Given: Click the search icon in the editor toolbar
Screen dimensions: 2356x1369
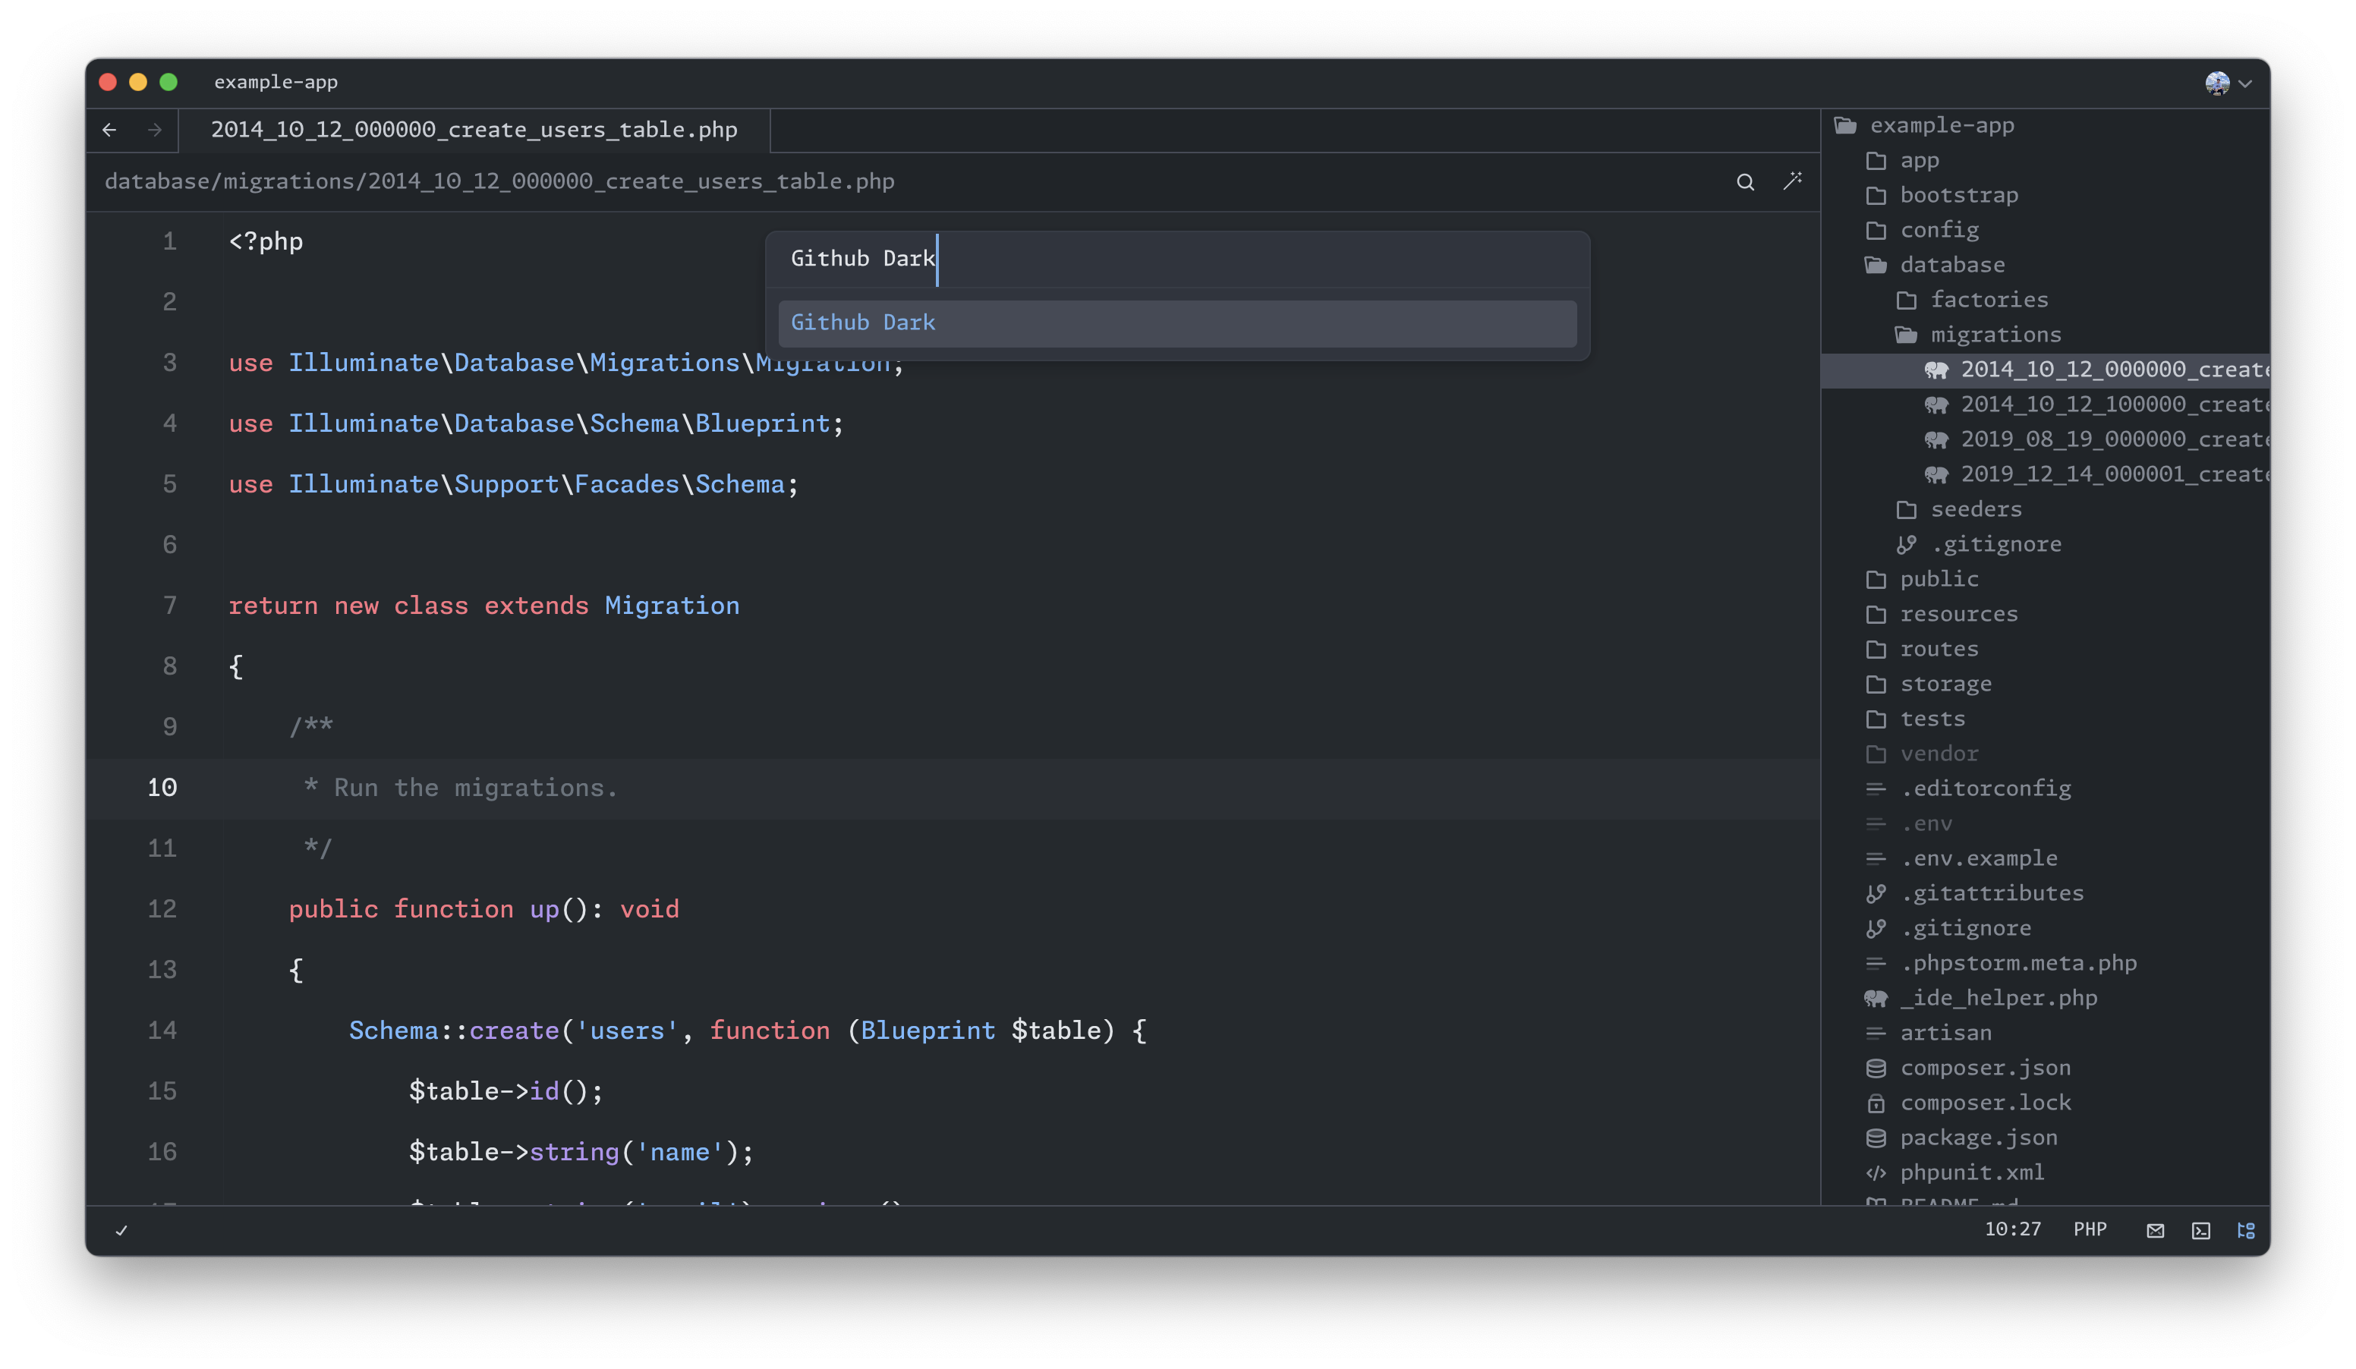Looking at the screenshot, I should pyautogui.click(x=1744, y=182).
